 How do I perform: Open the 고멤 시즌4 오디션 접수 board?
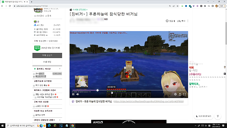pos(45,94)
